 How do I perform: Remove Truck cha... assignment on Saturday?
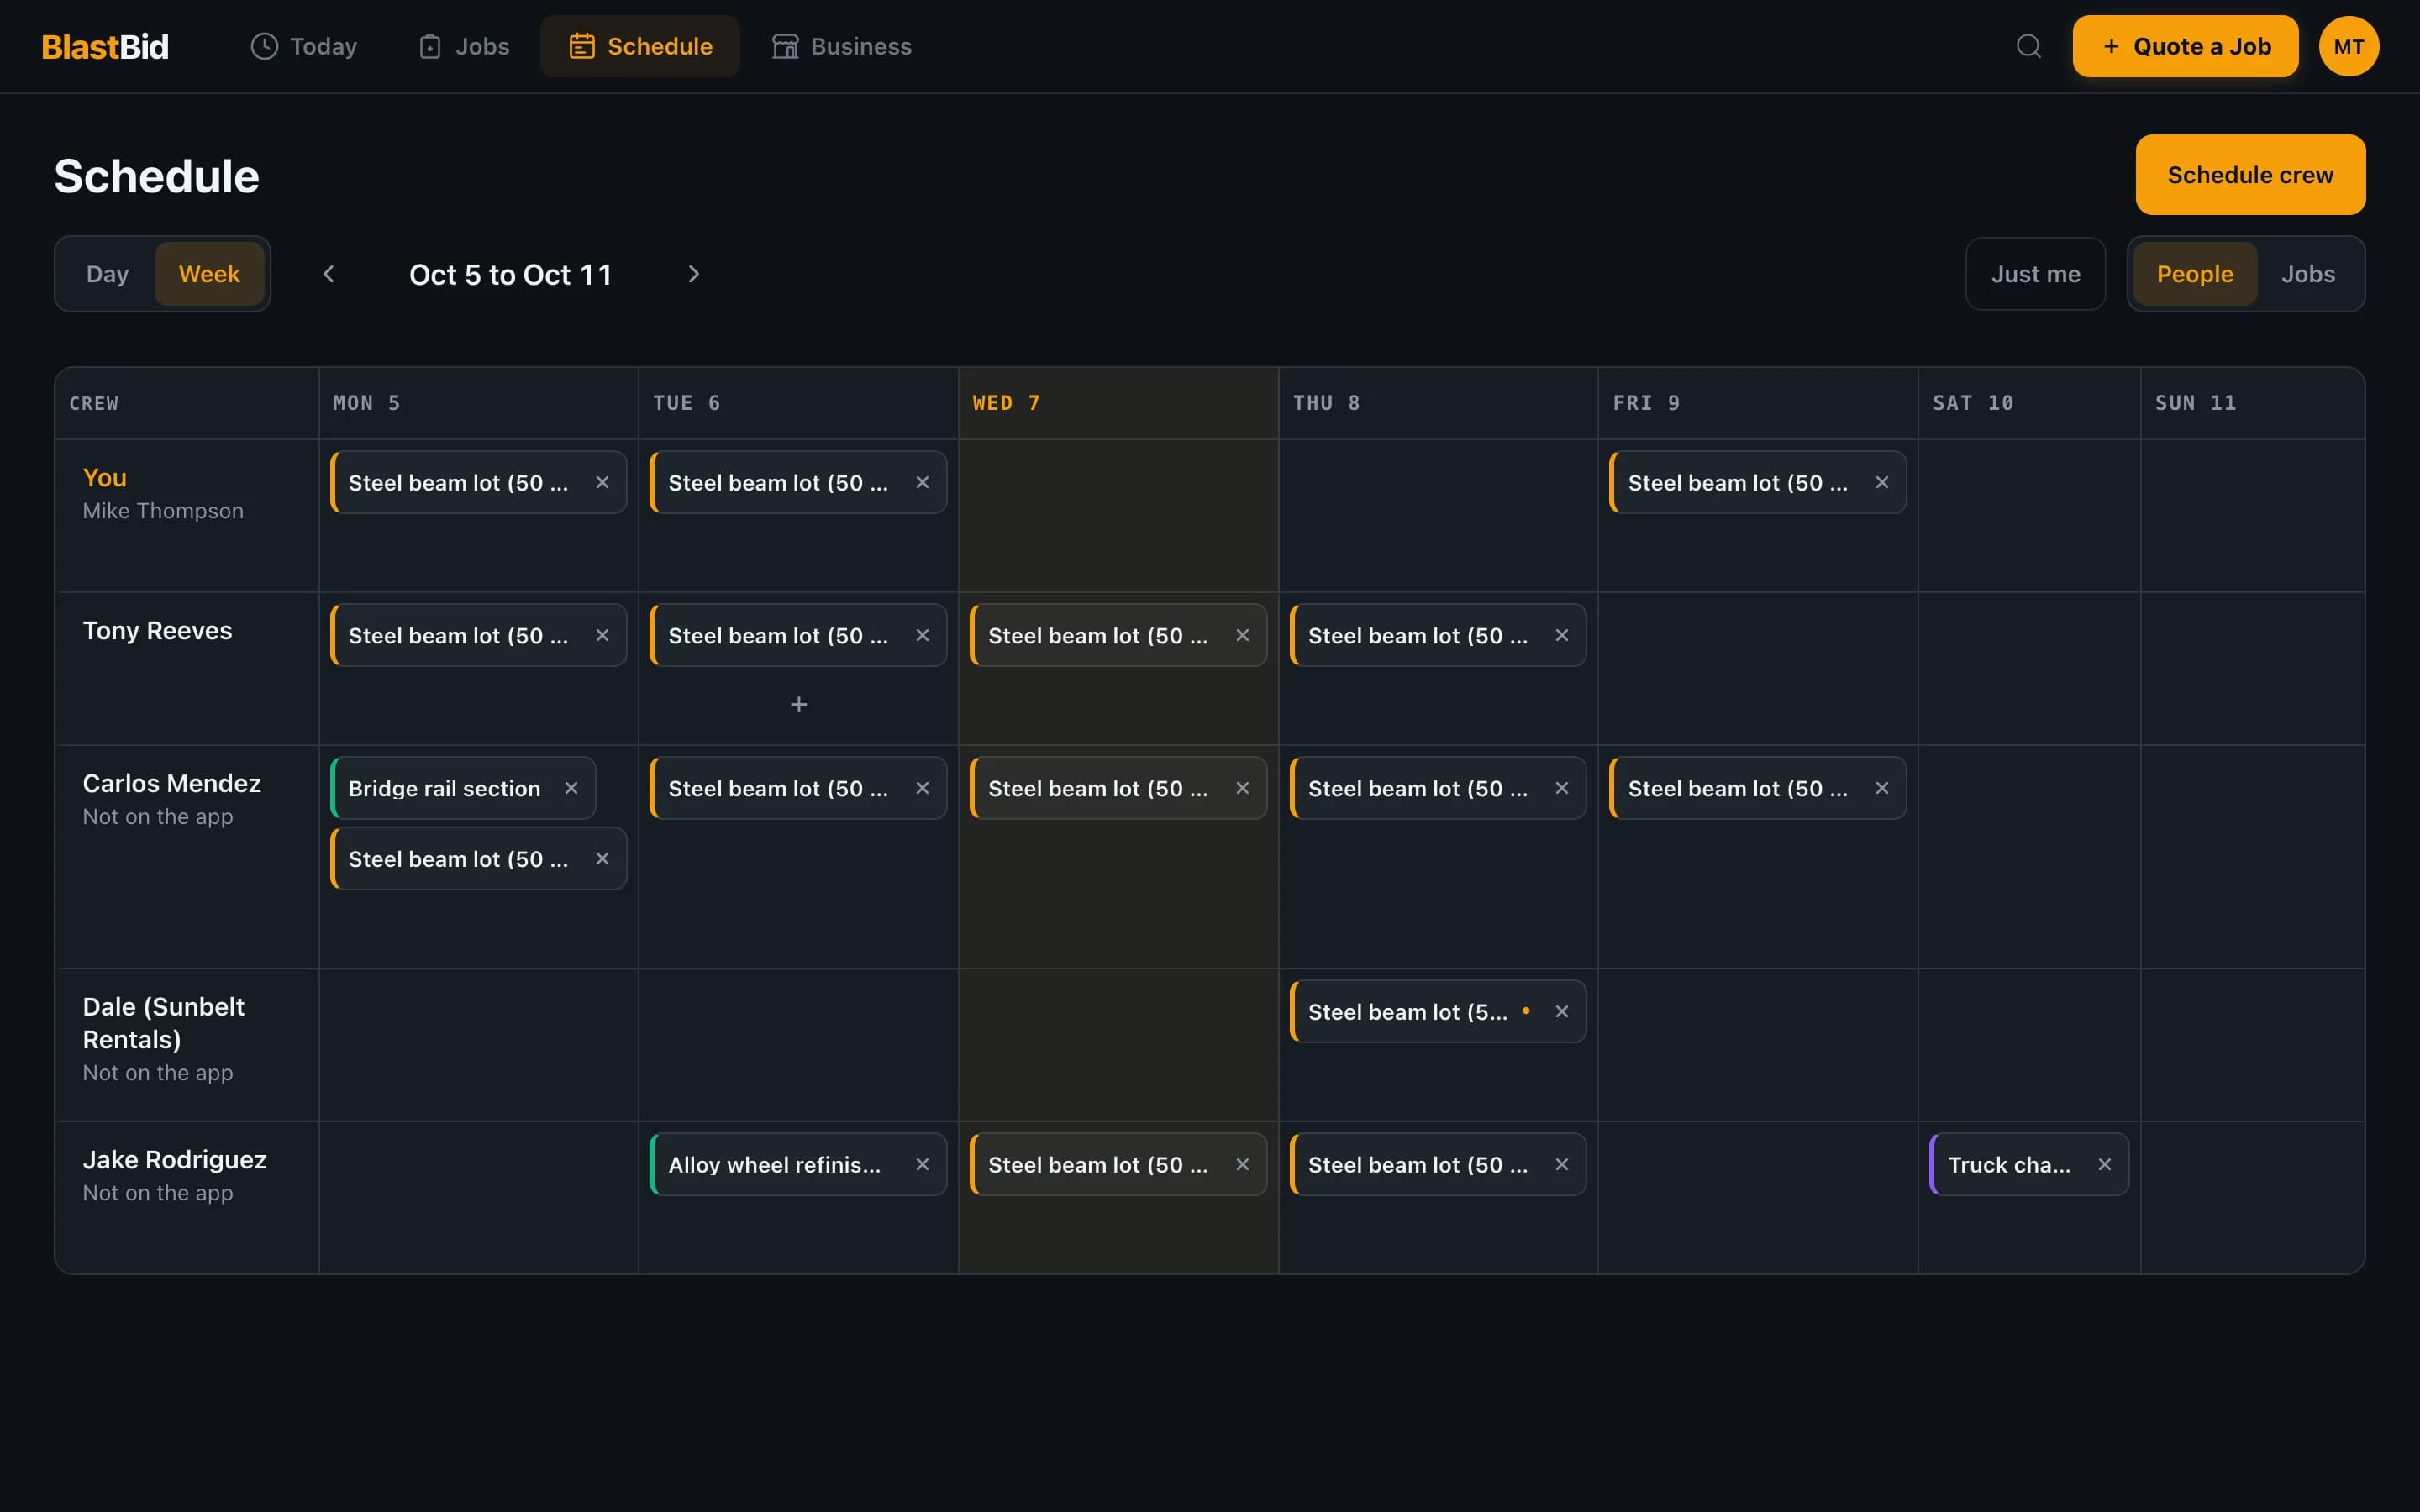2105,1164
